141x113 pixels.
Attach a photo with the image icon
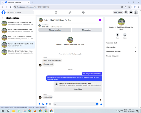pyautogui.click(x=43, y=104)
